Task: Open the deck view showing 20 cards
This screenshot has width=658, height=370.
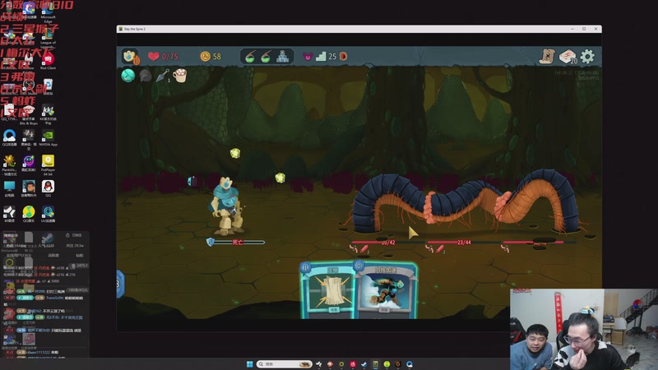Action: click(568, 56)
